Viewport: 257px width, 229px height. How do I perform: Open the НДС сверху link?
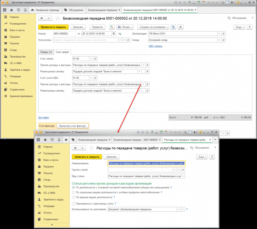(x=155, y=46)
